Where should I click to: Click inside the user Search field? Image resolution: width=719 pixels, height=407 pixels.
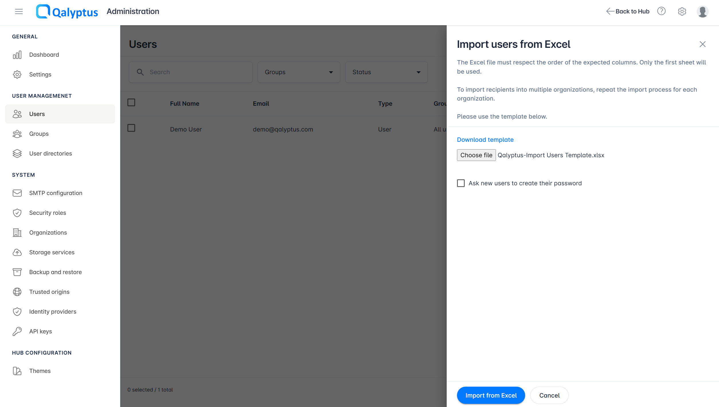click(x=190, y=72)
